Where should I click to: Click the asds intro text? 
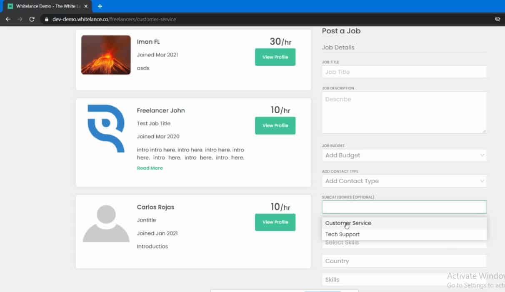point(143,68)
